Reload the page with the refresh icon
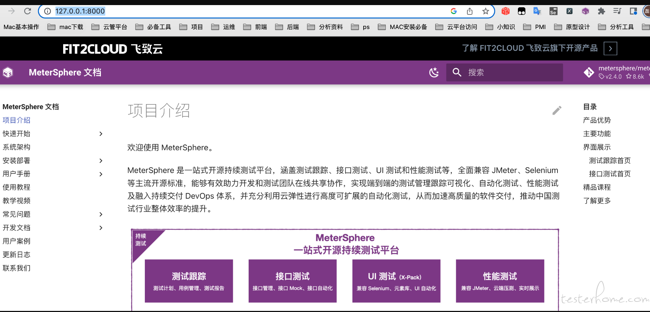This screenshot has height=312, width=650. point(28,11)
